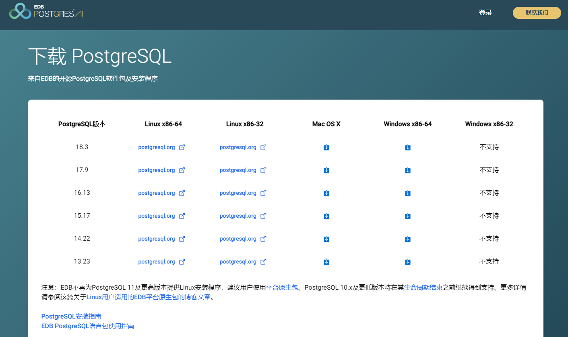Click external-link icon in 13.23 Linux x86-32
This screenshot has width=568, height=337.
pyautogui.click(x=263, y=262)
